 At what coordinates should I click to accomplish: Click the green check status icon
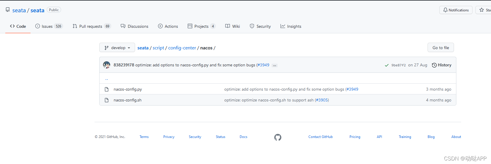(387, 65)
